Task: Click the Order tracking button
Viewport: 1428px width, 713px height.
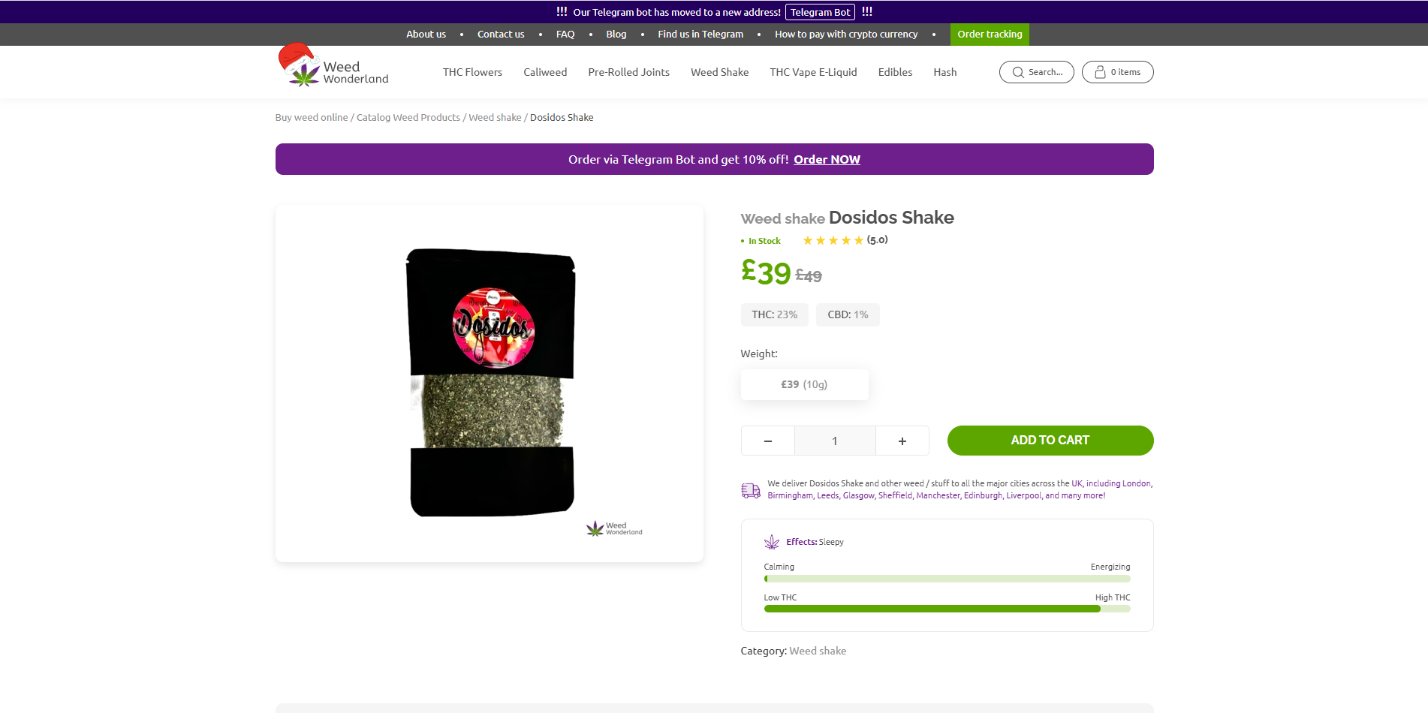Action: 990,35
